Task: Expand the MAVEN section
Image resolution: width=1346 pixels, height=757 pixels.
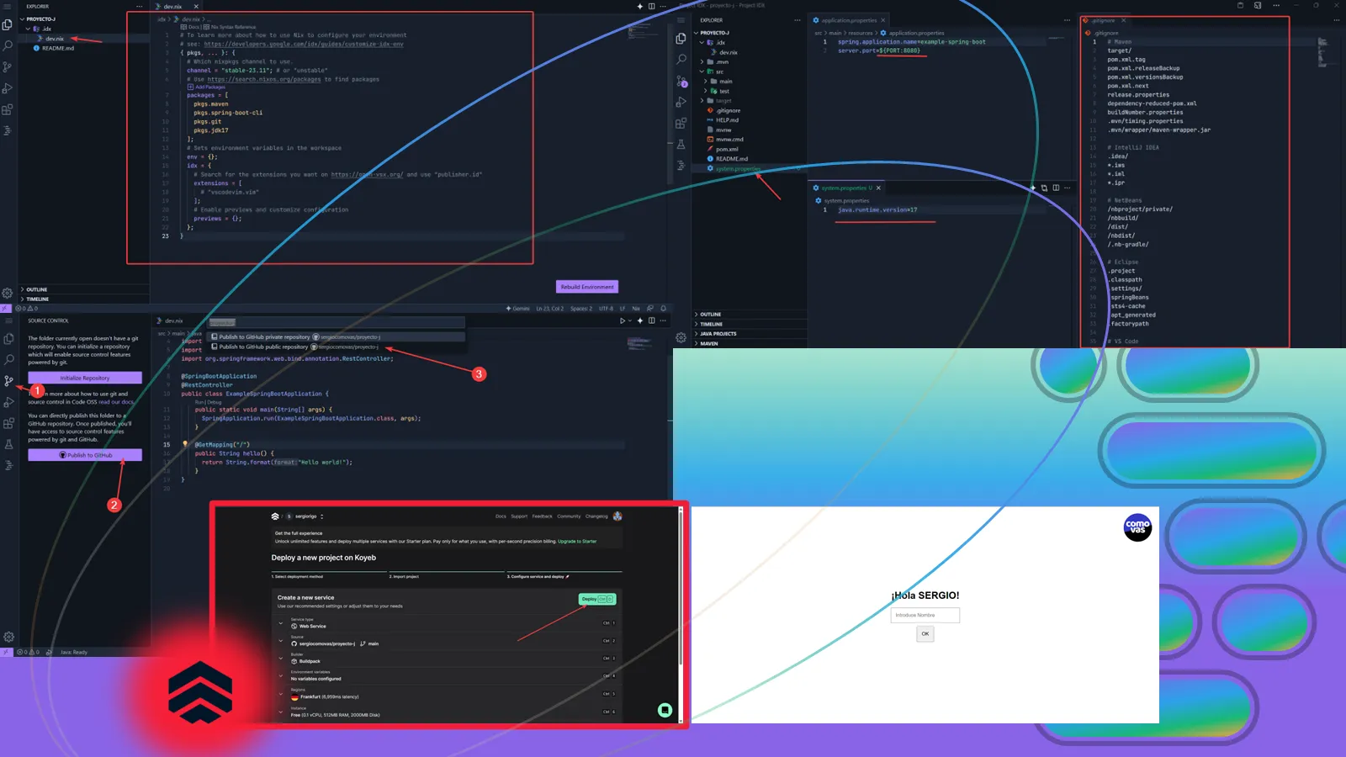Action: click(x=709, y=343)
